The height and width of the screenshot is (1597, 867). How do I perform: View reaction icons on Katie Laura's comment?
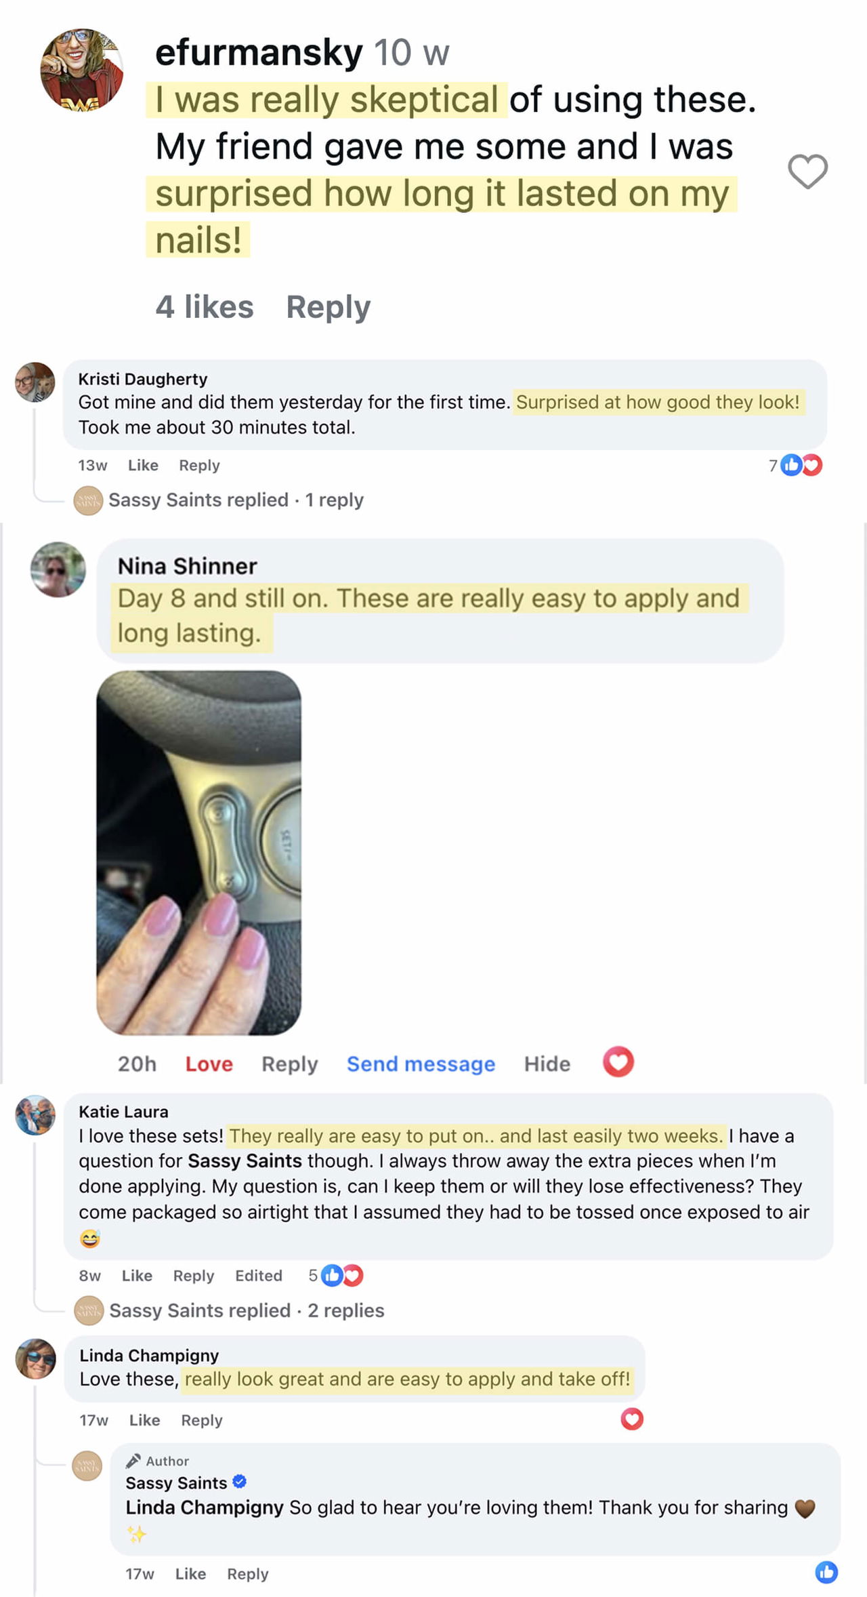tap(336, 1275)
